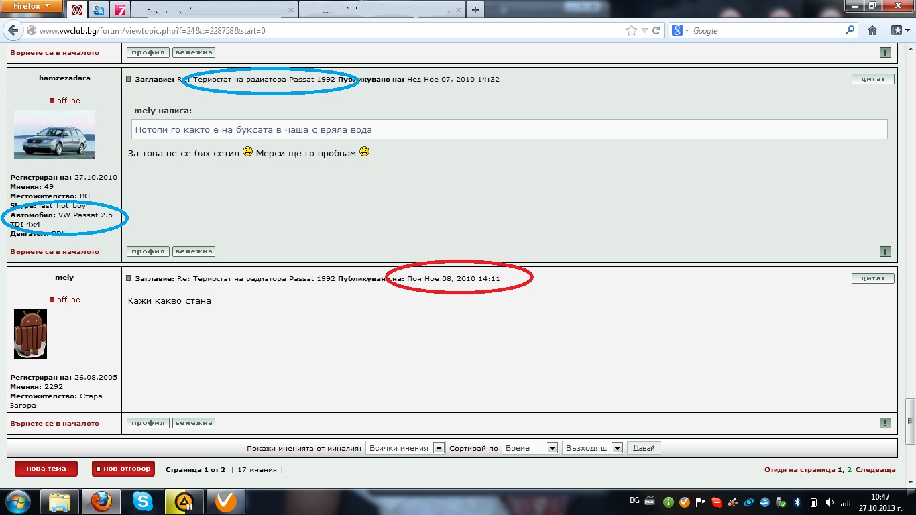Open the 'Възходящ' sort order dropdown
The height and width of the screenshot is (515, 916).
click(592, 448)
